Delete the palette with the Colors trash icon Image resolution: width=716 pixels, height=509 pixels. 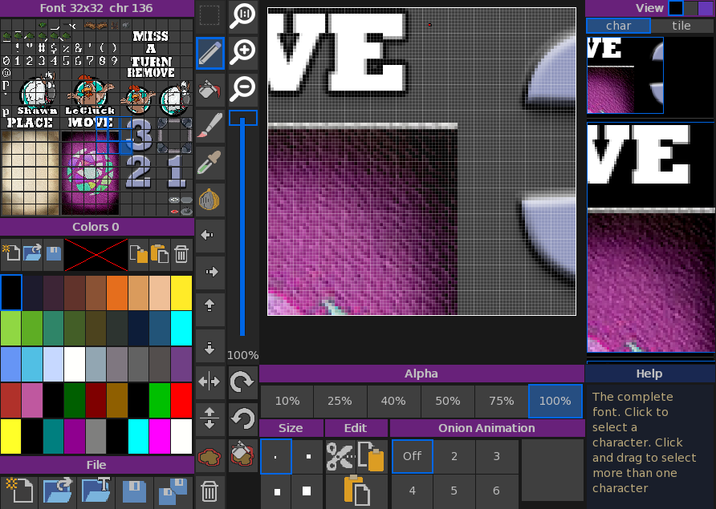point(181,254)
